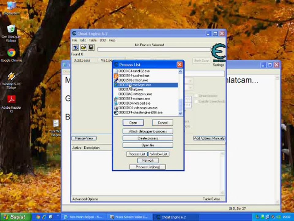
Task: Click Create process button
Action: [x=148, y=138]
